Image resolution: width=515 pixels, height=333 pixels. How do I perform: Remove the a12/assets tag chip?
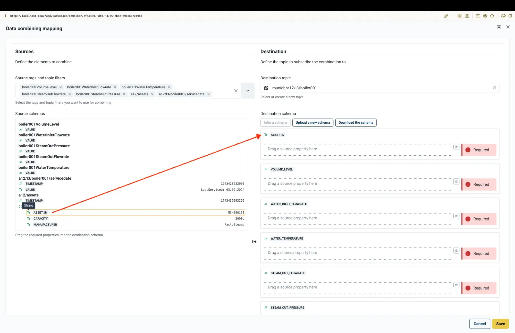(152, 94)
